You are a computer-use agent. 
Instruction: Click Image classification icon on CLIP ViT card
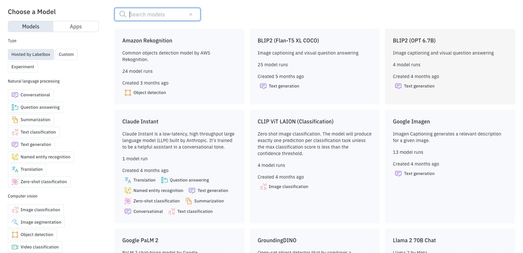263,187
